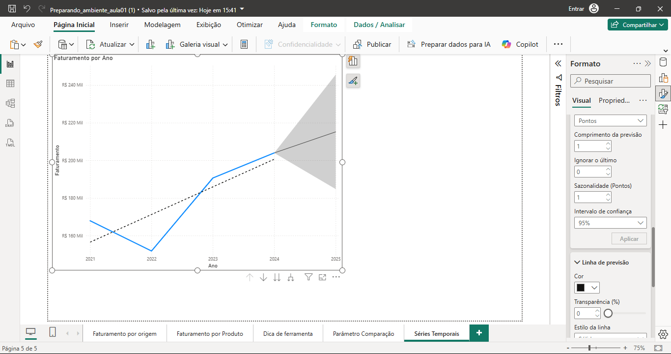Open the TMDL view icon

(x=10, y=143)
